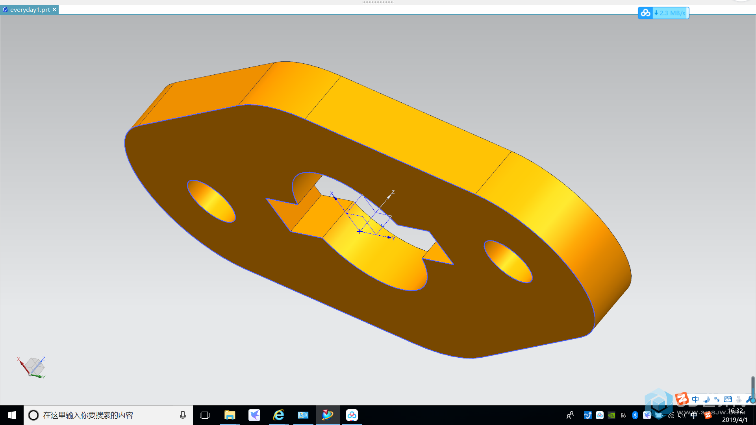Toggle punctuation mode on Sogou bar

[x=717, y=399]
